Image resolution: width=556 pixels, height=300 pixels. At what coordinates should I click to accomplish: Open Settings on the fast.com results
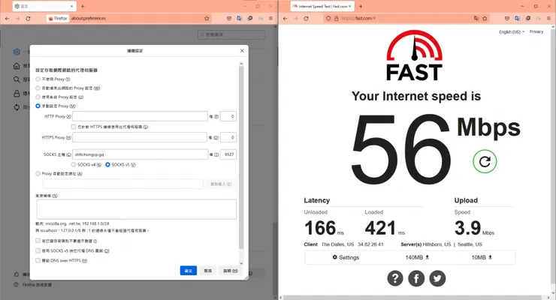pos(346,257)
